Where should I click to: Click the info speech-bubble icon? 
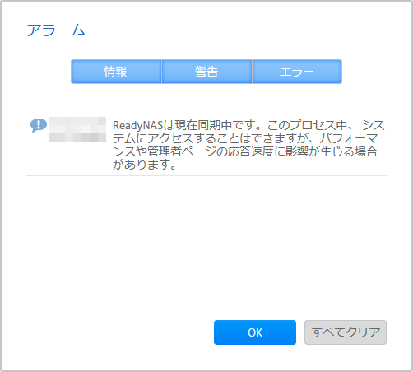tap(39, 126)
